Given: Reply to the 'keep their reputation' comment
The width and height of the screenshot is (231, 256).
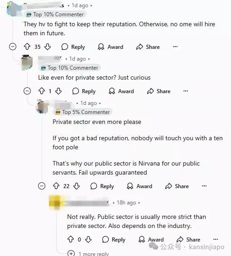Looking at the screenshot, I should tap(73, 47).
